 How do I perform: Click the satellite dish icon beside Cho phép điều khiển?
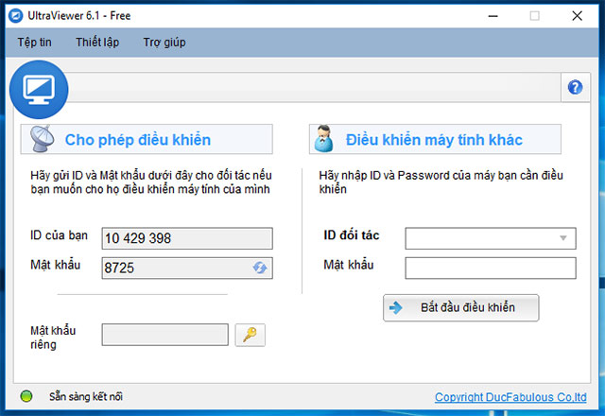pos(43,140)
